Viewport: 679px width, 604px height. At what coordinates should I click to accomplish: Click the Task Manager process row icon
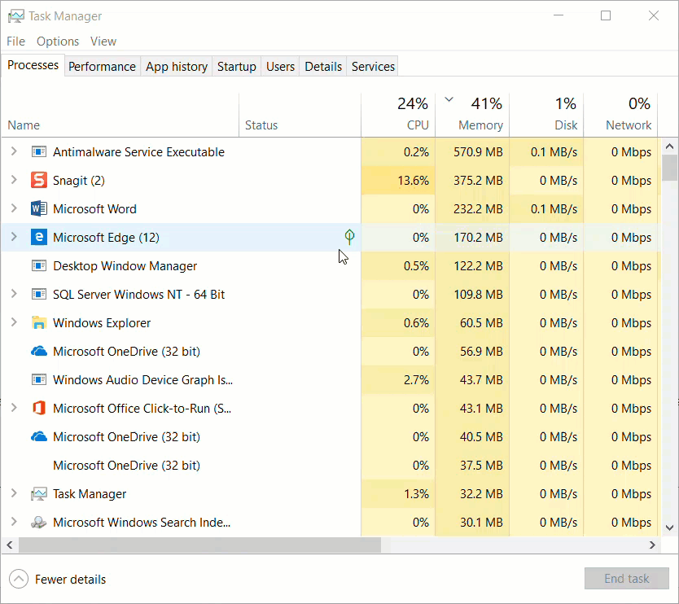click(39, 494)
